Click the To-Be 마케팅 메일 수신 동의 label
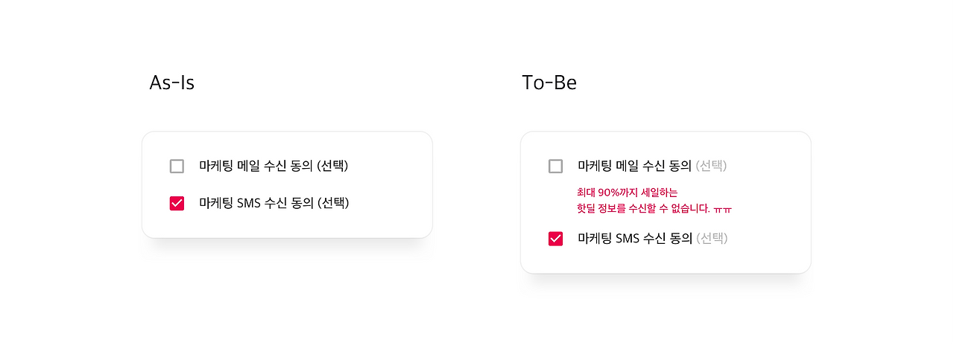Viewport: 954px width, 345px height. (x=635, y=166)
